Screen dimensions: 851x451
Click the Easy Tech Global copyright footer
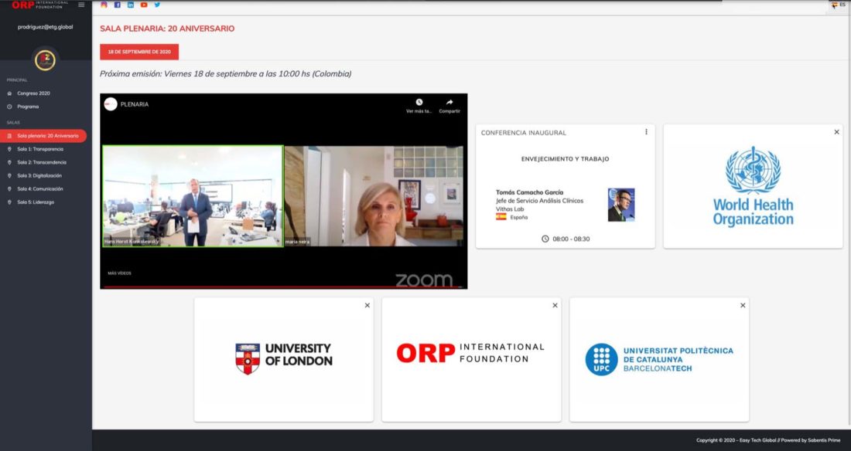point(768,440)
